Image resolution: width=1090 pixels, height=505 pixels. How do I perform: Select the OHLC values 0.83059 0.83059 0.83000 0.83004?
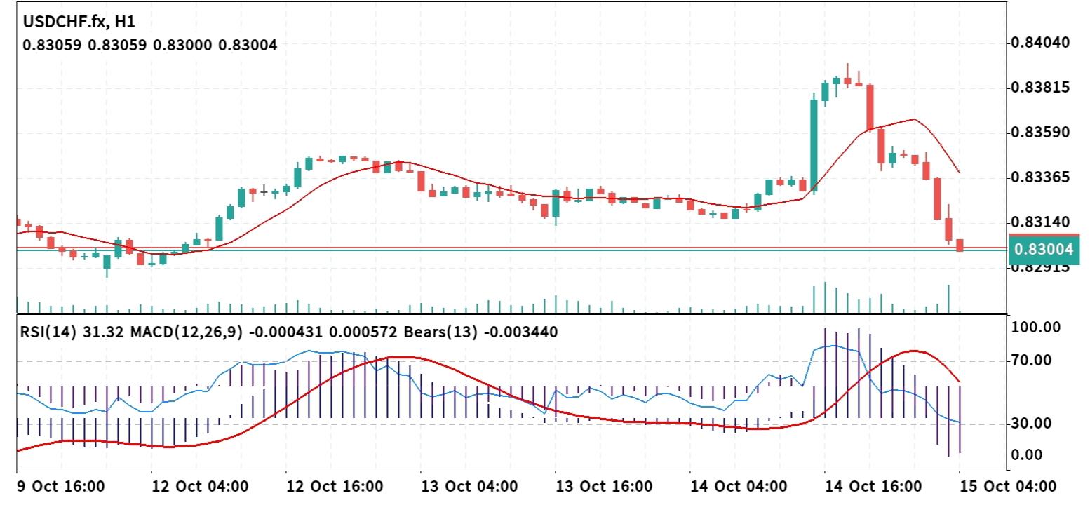click(150, 46)
